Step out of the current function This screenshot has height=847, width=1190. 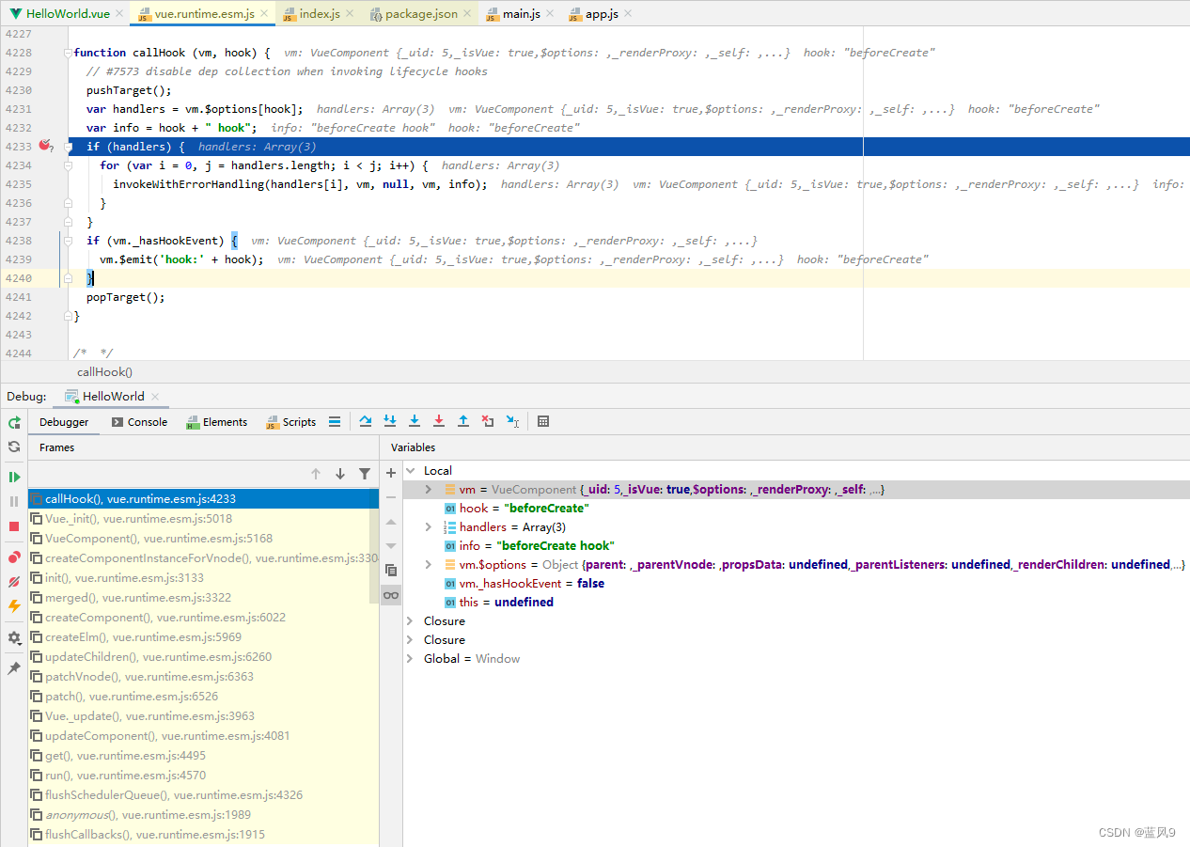click(462, 421)
